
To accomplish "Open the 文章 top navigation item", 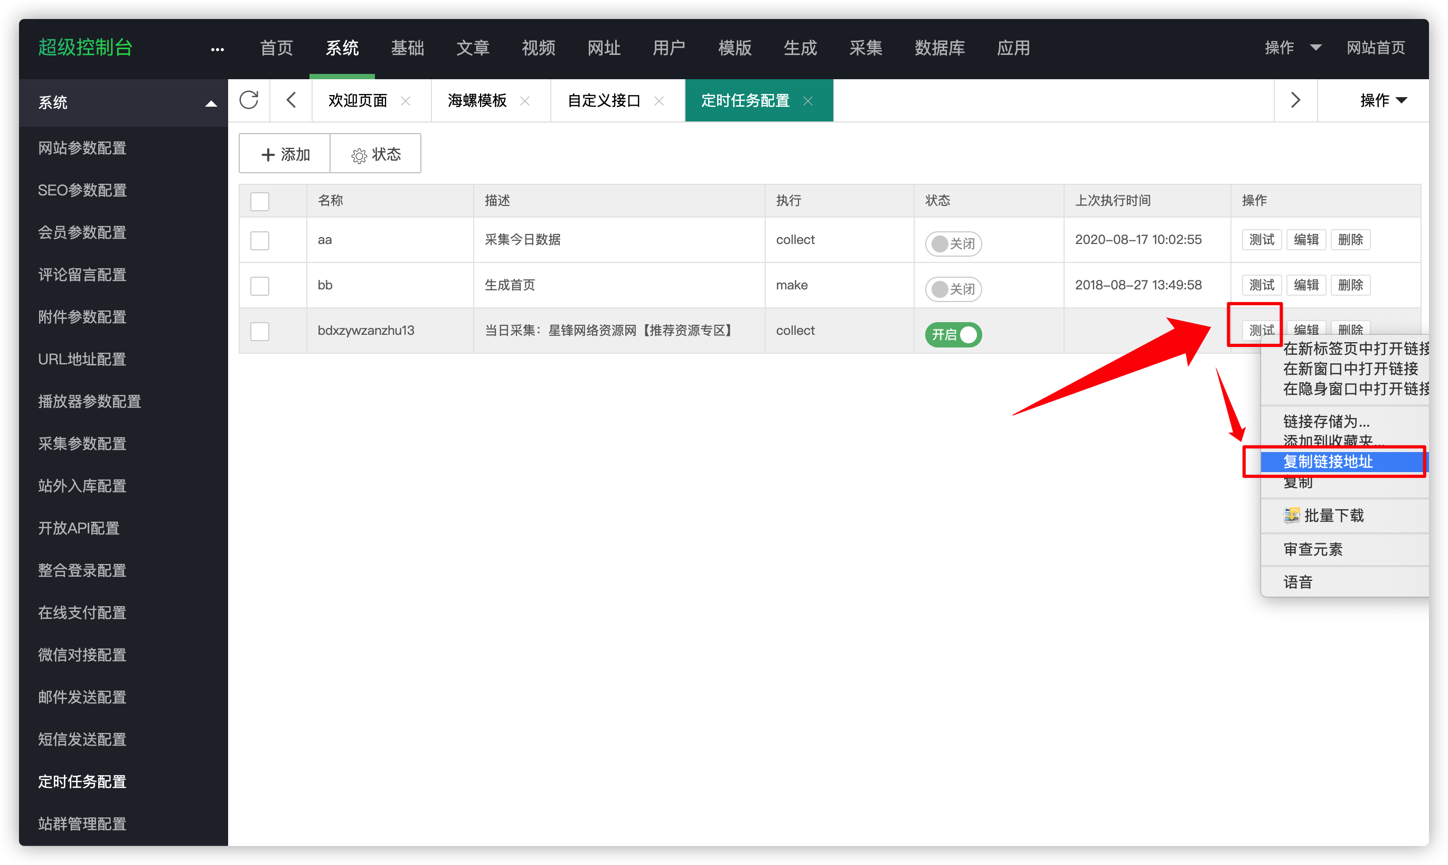I will tap(473, 48).
